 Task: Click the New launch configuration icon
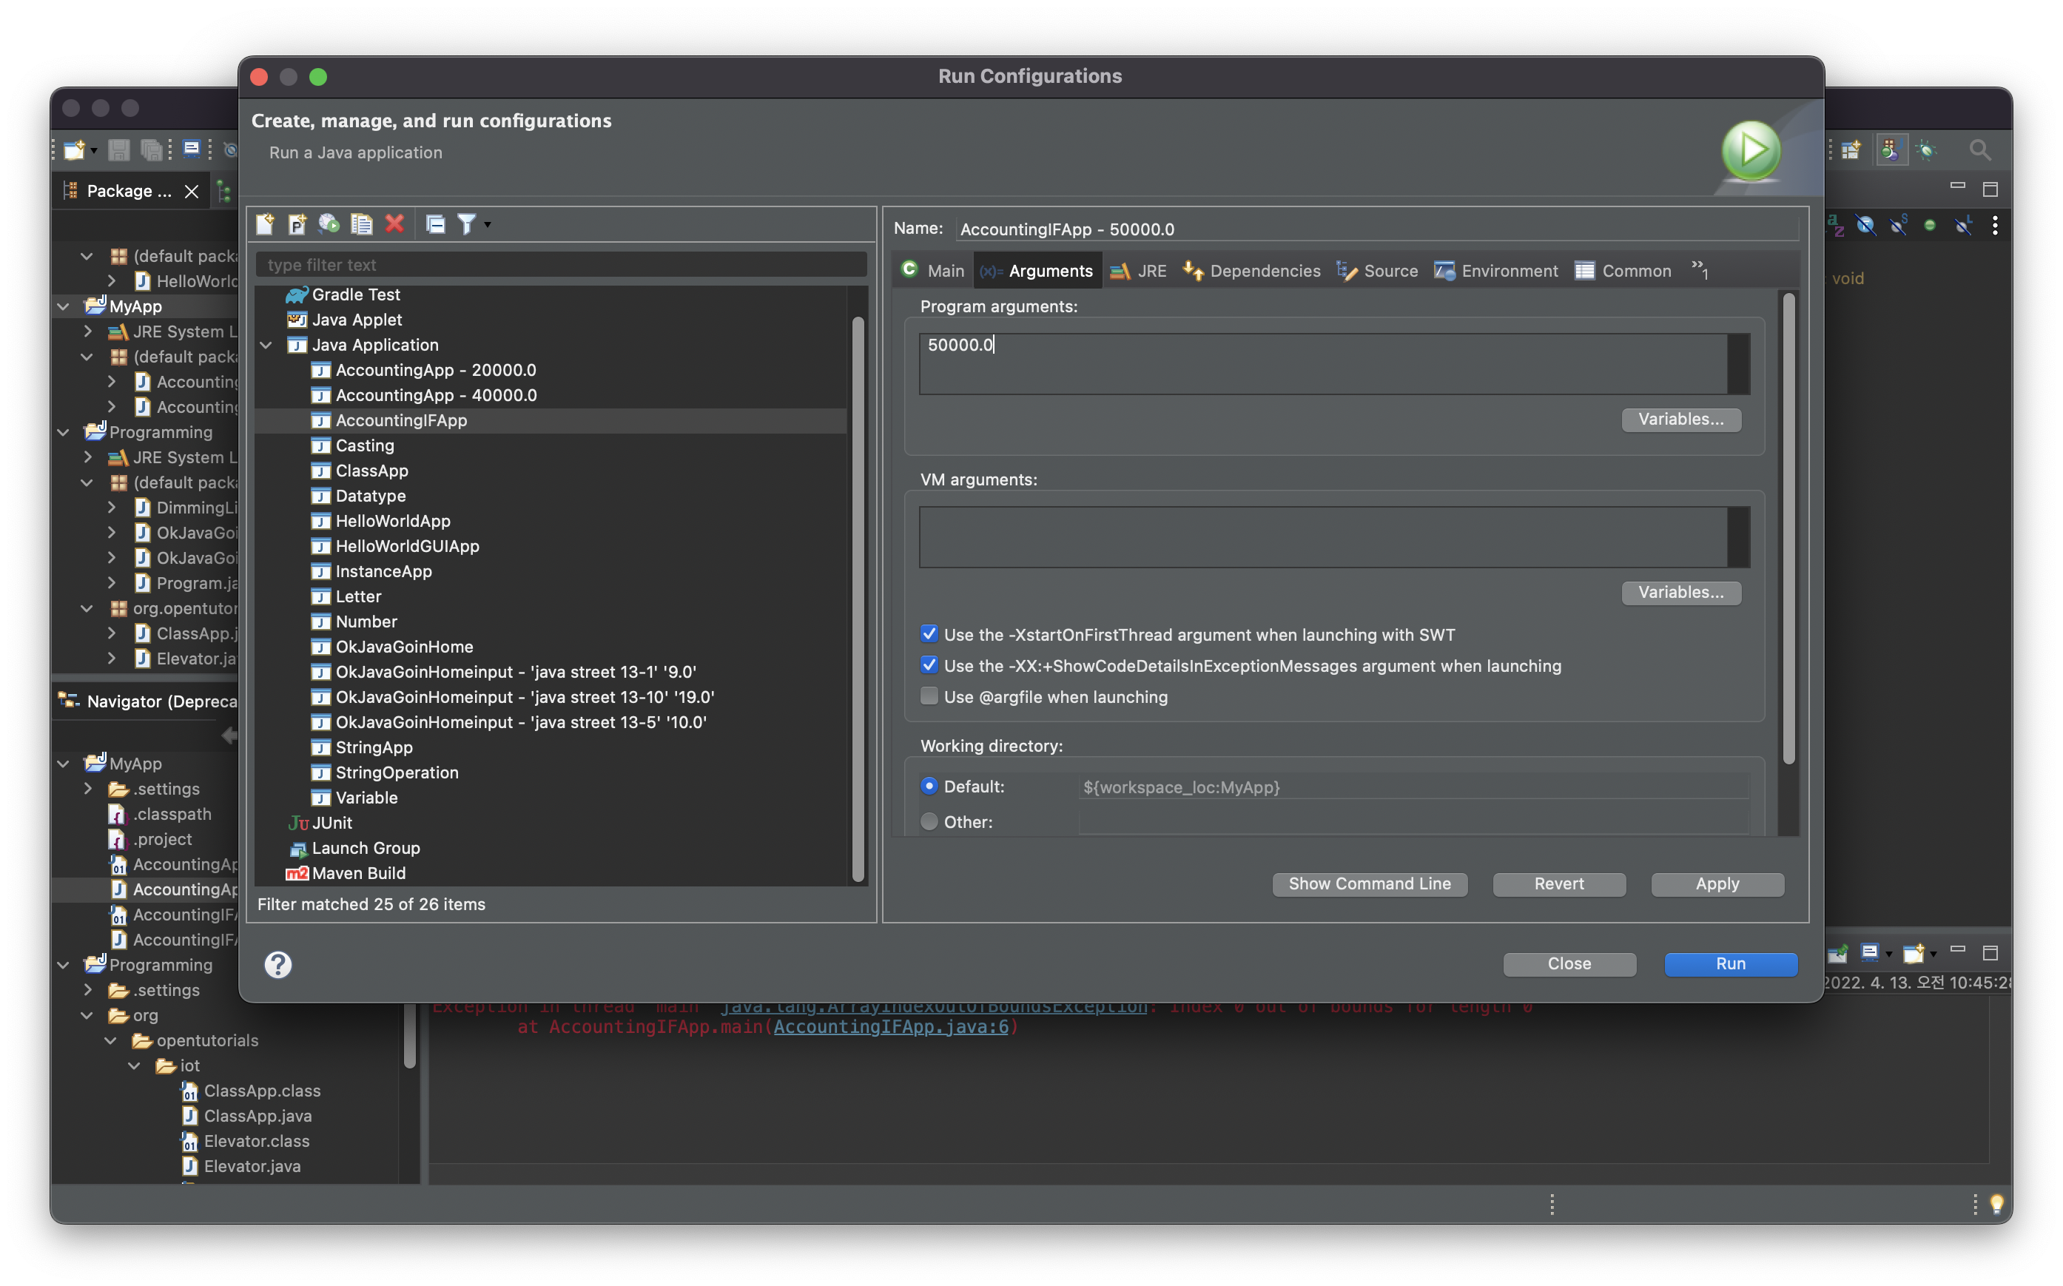[x=266, y=223]
